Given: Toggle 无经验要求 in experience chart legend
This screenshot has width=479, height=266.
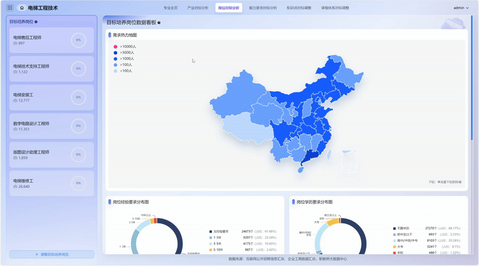Looking at the screenshot, I should coord(211,231).
